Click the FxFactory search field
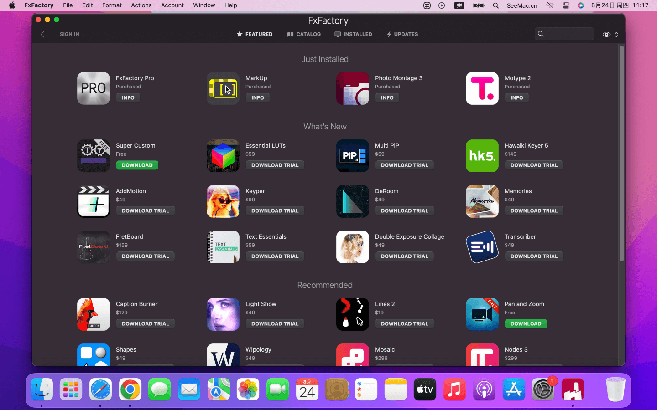Image resolution: width=657 pixels, height=410 pixels. coord(564,34)
